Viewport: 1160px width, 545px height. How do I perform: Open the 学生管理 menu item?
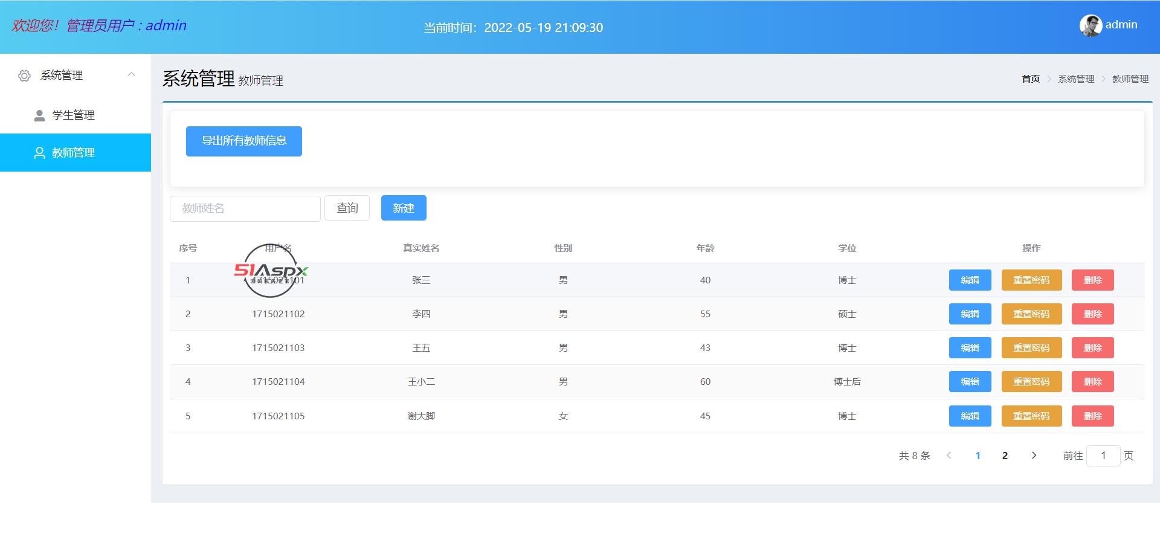pyautogui.click(x=73, y=115)
